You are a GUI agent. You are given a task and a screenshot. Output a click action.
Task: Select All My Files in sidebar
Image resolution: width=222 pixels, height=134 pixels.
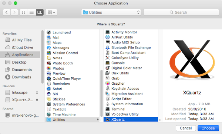click(20, 40)
